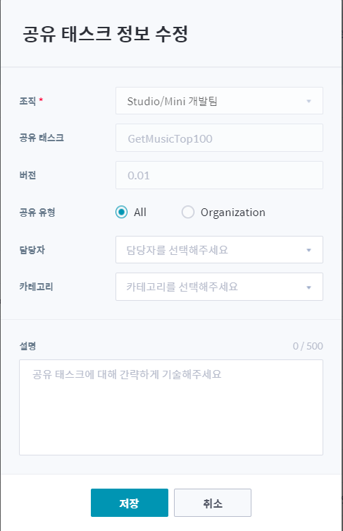Open the 카테고리를 선택해주세요 dropdown
343x531 pixels.
(219, 287)
